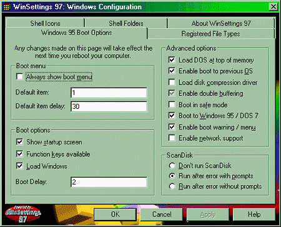
Task: Click the Powered by WinSettings 97 logo
Action: [x=23, y=214]
